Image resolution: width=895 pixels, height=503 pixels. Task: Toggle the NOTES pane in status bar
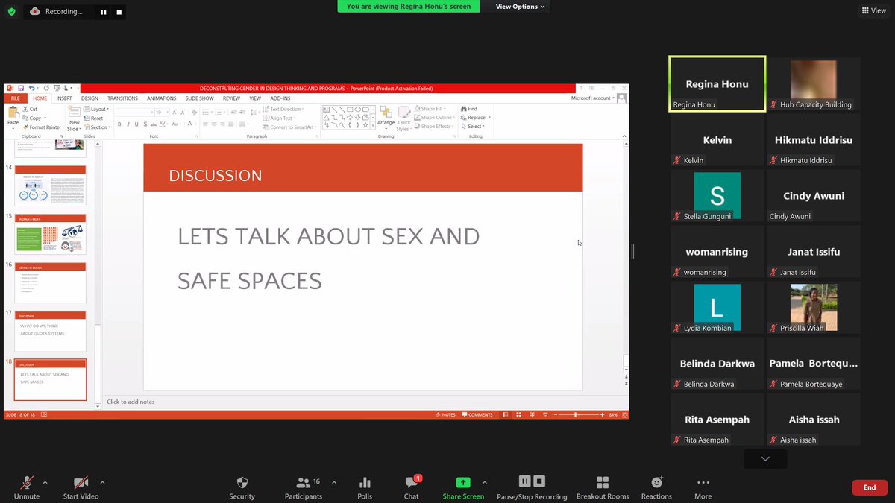tap(445, 414)
